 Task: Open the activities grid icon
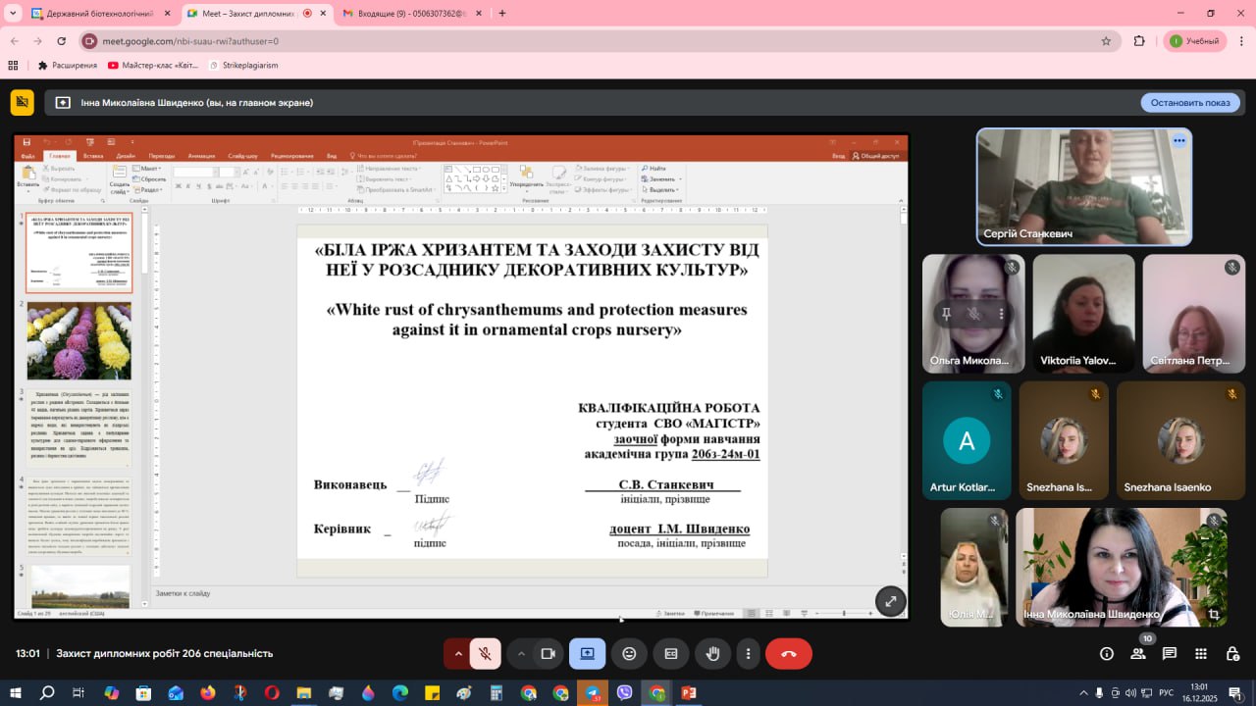pos(1201,653)
